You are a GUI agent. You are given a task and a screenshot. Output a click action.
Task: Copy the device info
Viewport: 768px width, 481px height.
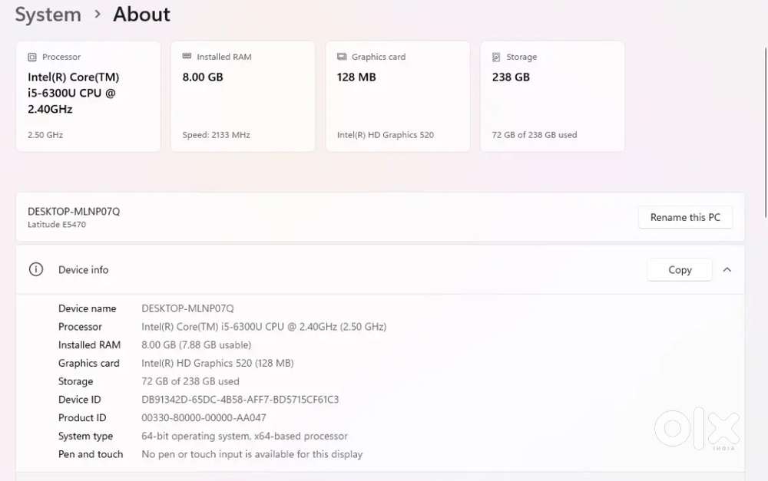[x=680, y=269]
